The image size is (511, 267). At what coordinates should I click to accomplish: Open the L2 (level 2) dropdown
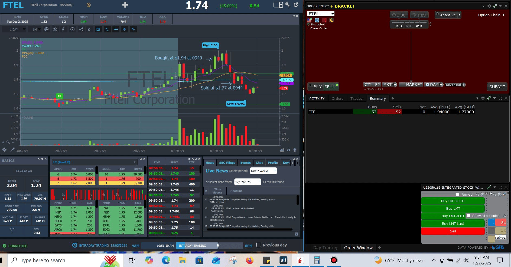click(95, 162)
